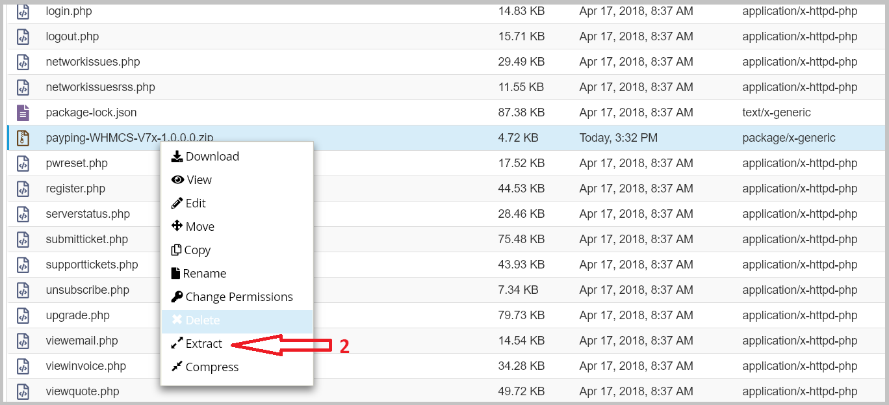The image size is (889, 405).
Task: Click the file icon beside serverstatus.php
Action: [23, 215]
